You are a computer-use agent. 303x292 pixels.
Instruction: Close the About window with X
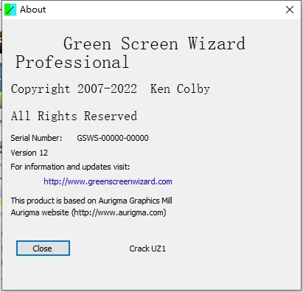[290, 10]
